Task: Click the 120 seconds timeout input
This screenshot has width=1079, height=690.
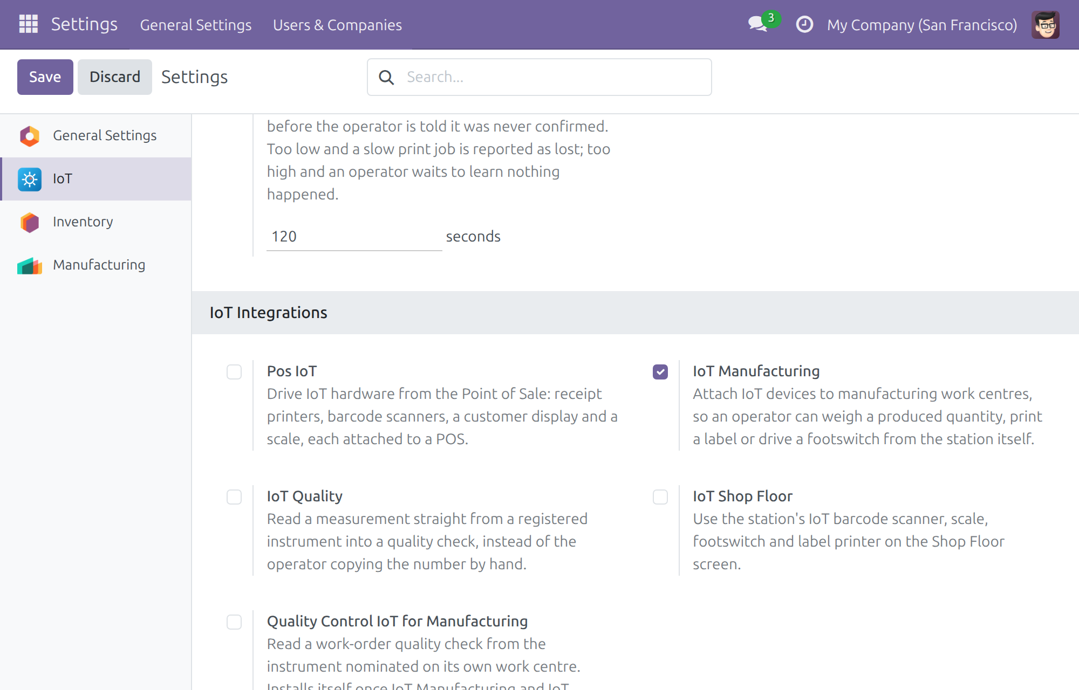Action: click(x=354, y=237)
